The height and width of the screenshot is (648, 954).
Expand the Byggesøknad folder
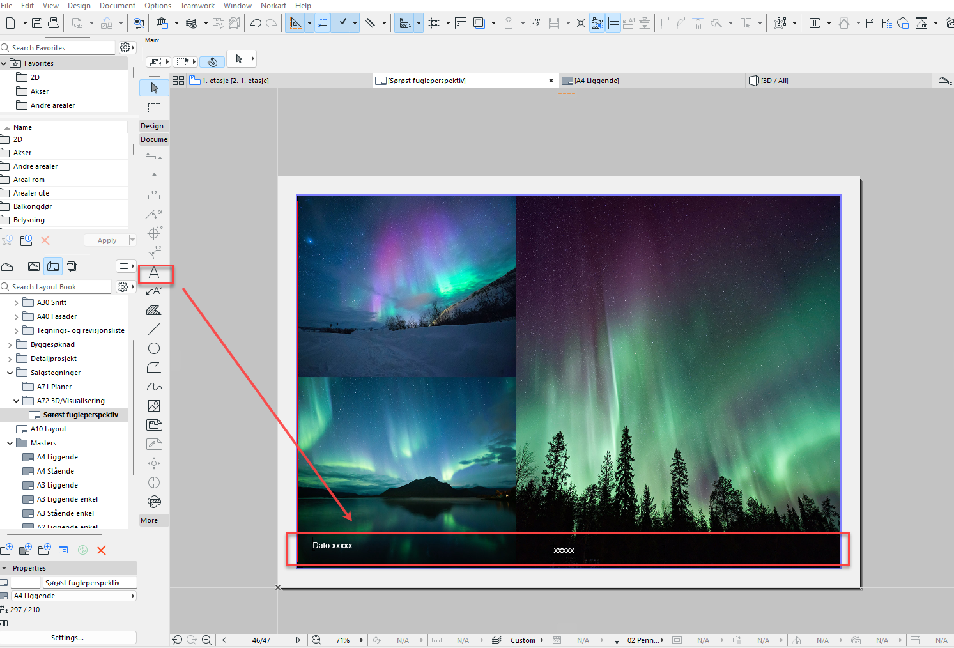(10, 344)
